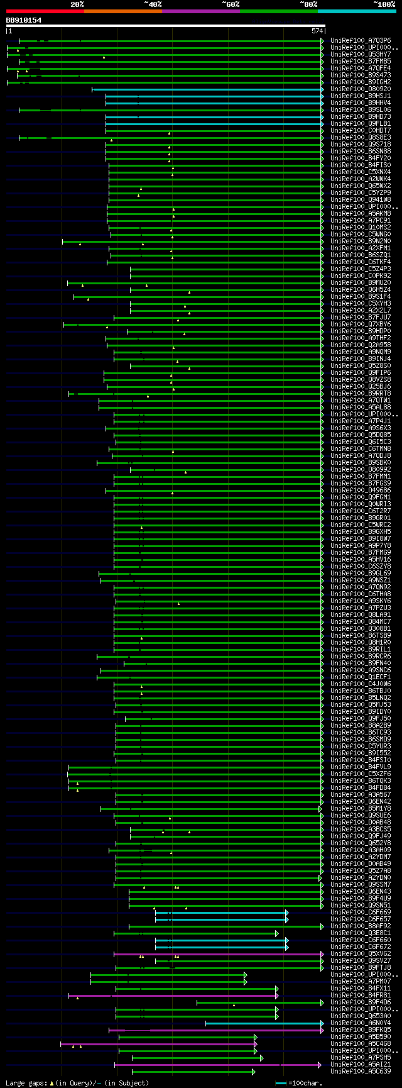Screen dimensions: 402x1088
Task: Click the purple alignment bar for UniRef100_Q5XVG2
Action: point(219,954)
